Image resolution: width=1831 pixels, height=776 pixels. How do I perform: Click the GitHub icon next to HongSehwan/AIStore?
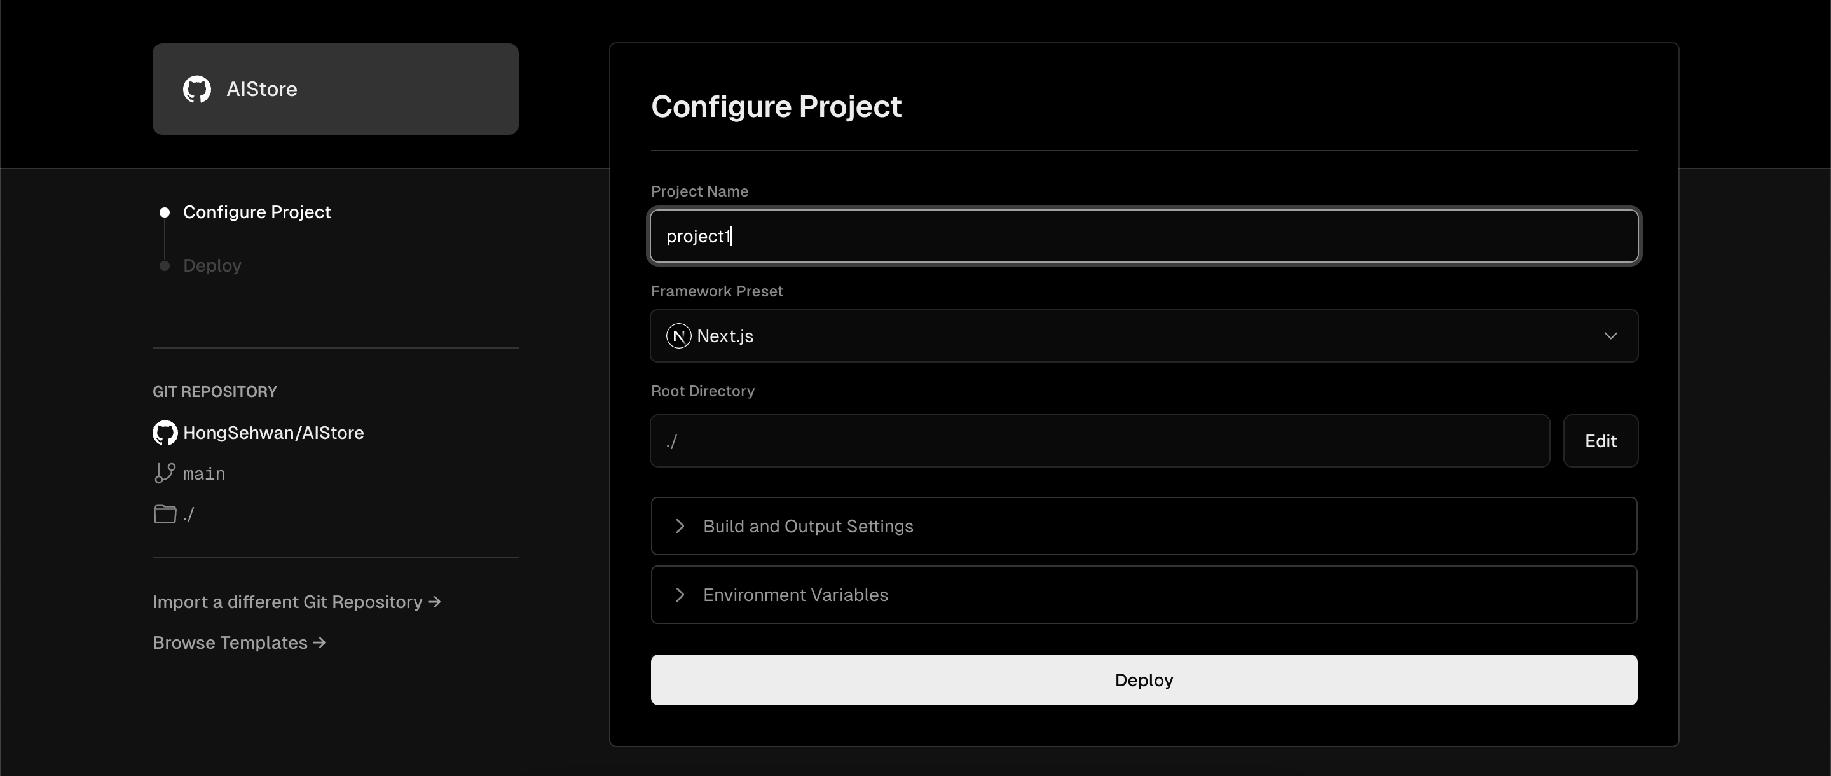point(165,433)
